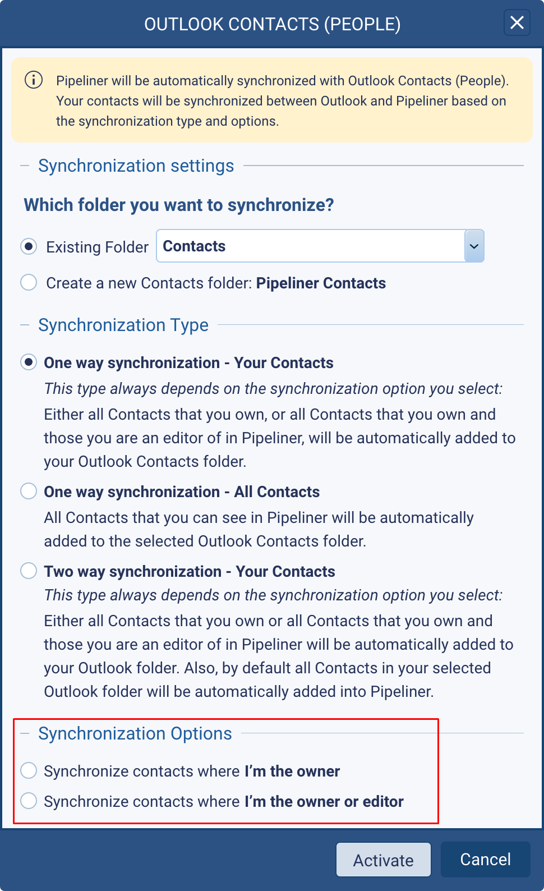Collapse the Synchronization settings section
The width and height of the screenshot is (544, 891).
click(x=25, y=166)
